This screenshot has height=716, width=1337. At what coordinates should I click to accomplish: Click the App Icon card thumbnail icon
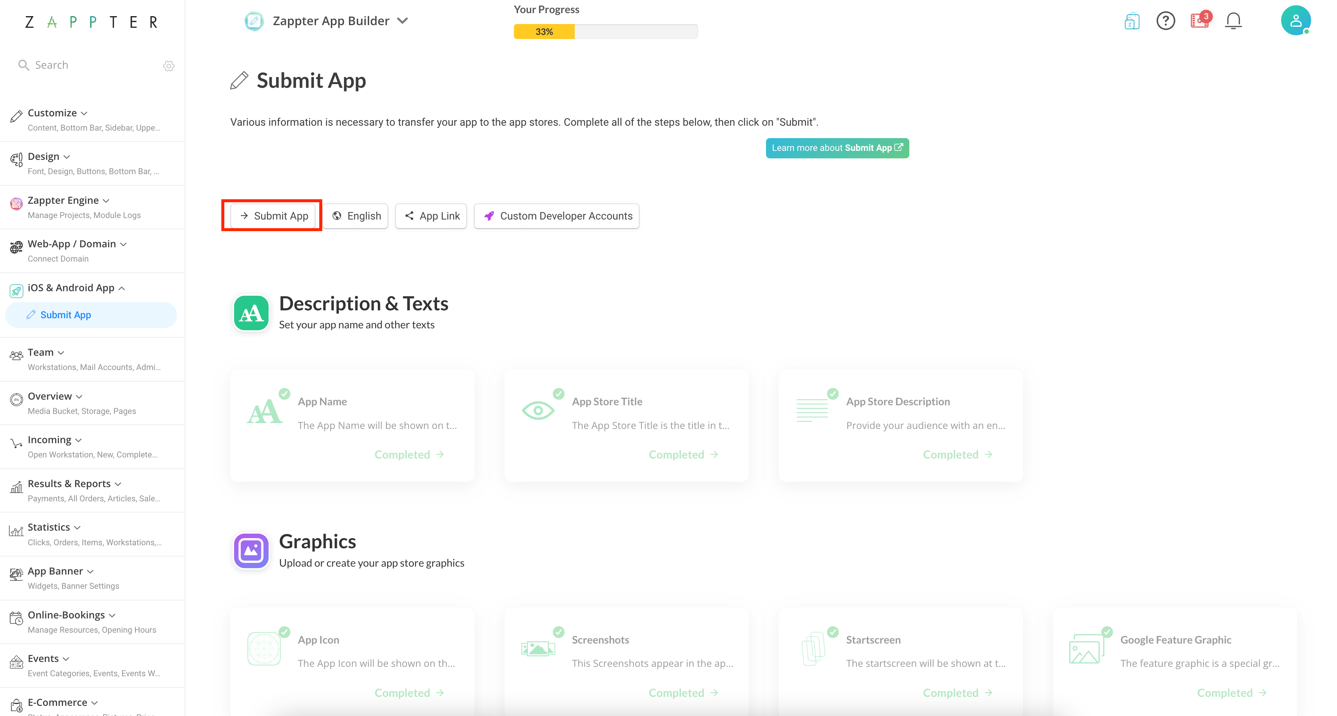(x=264, y=648)
